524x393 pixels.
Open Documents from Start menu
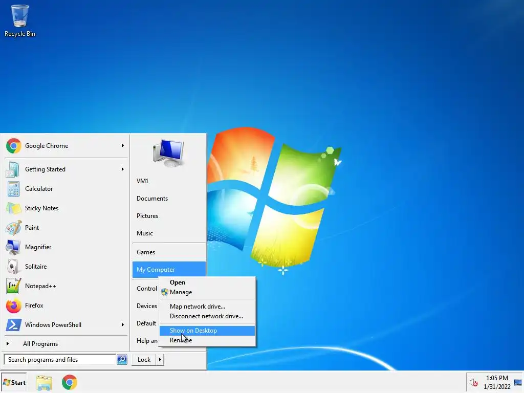pyautogui.click(x=169, y=199)
